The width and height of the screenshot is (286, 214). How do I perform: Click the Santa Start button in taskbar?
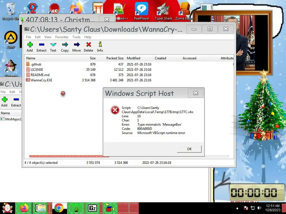7,208
